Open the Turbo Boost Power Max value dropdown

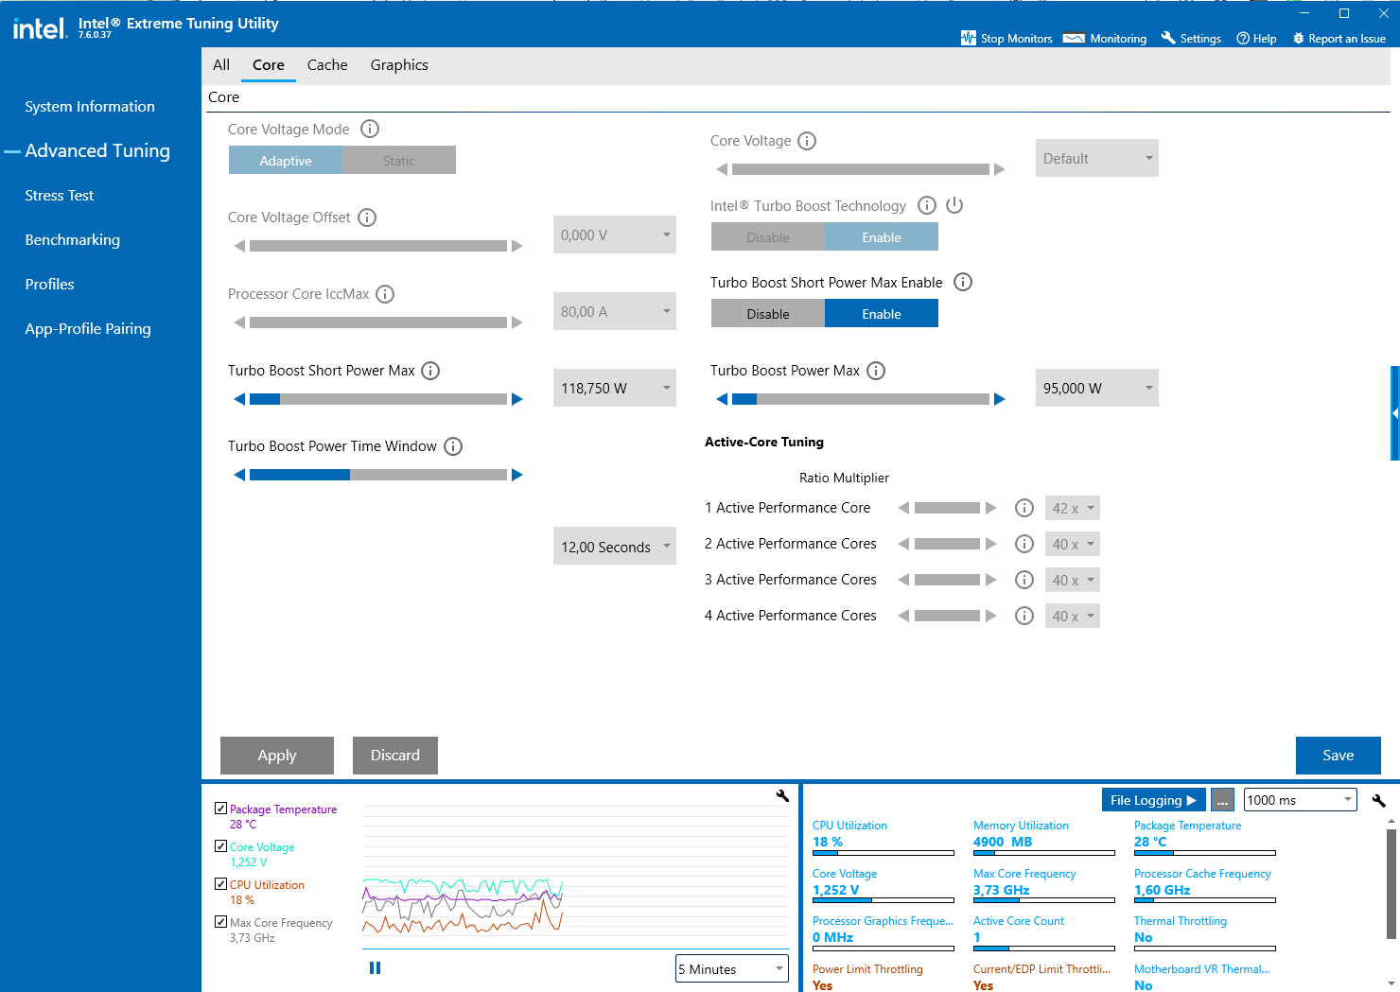[x=1097, y=388]
